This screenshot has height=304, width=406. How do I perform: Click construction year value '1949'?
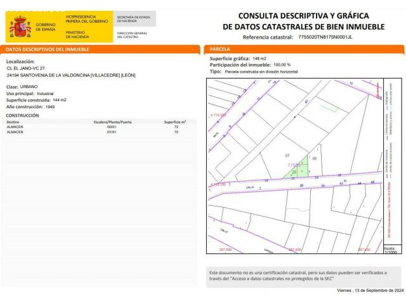[x=50, y=107]
